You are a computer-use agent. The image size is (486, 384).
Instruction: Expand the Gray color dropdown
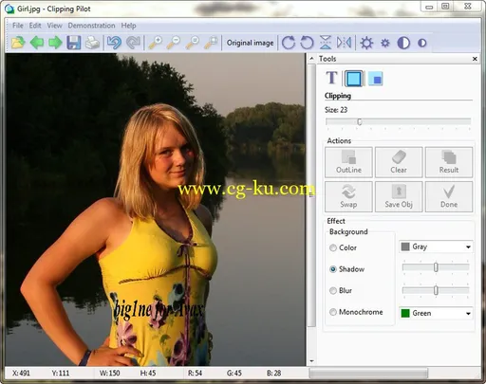468,247
